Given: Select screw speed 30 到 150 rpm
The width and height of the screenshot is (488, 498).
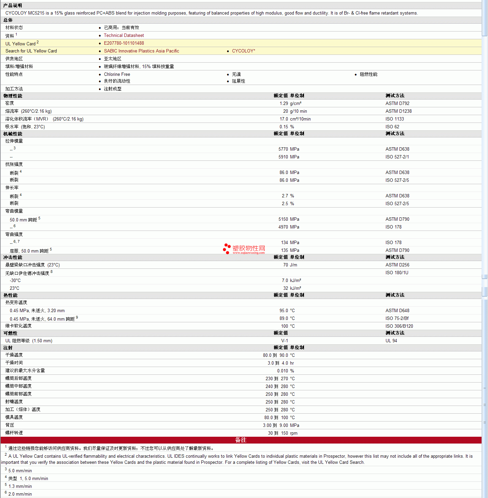Looking at the screenshot, I should click(x=283, y=433).
